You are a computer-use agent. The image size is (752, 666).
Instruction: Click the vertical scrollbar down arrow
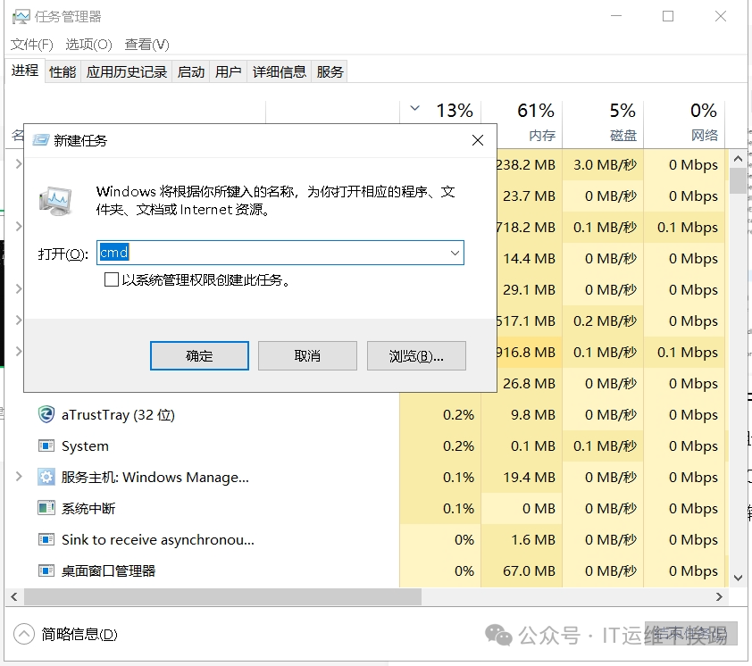[738, 578]
